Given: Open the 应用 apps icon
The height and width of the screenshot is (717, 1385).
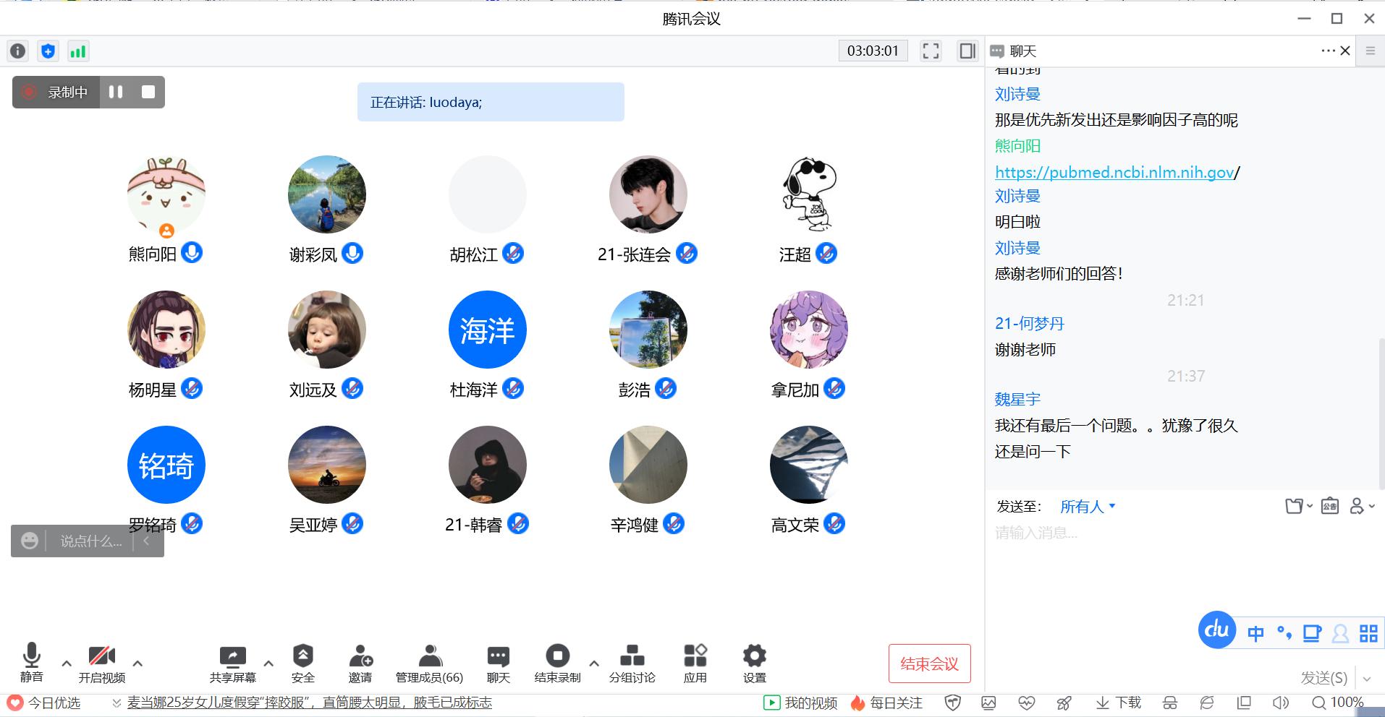Looking at the screenshot, I should [695, 656].
